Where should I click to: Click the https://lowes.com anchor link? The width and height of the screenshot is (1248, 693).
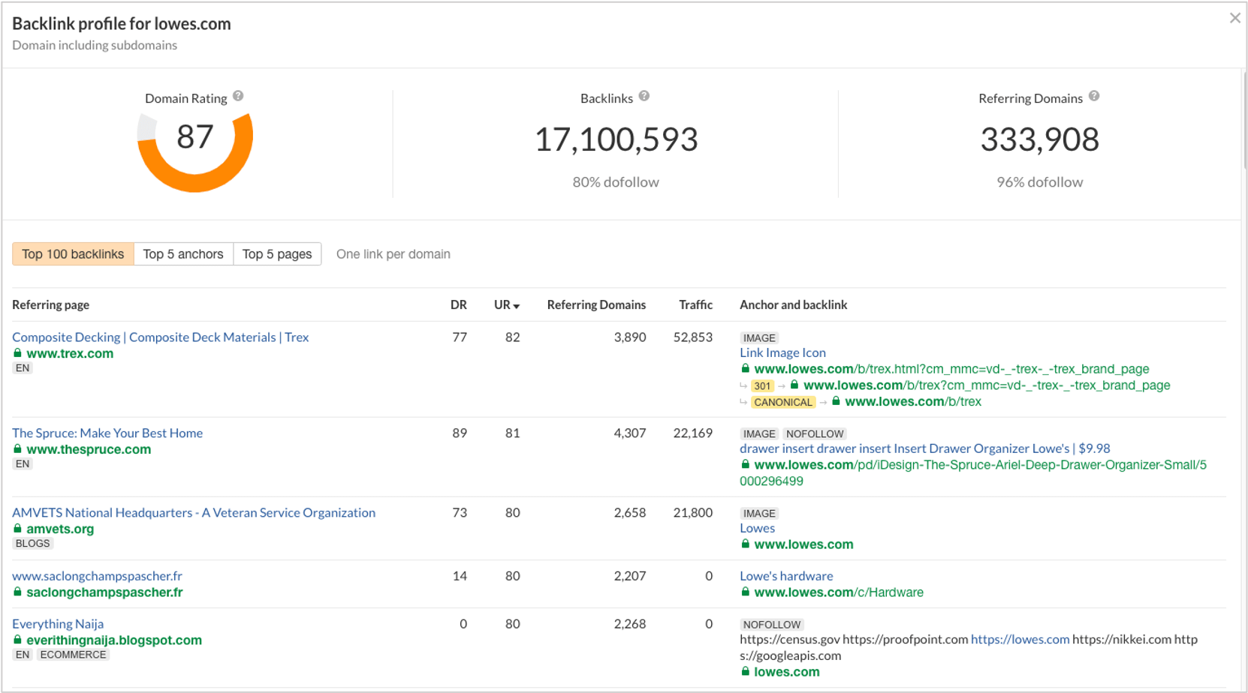point(1020,640)
